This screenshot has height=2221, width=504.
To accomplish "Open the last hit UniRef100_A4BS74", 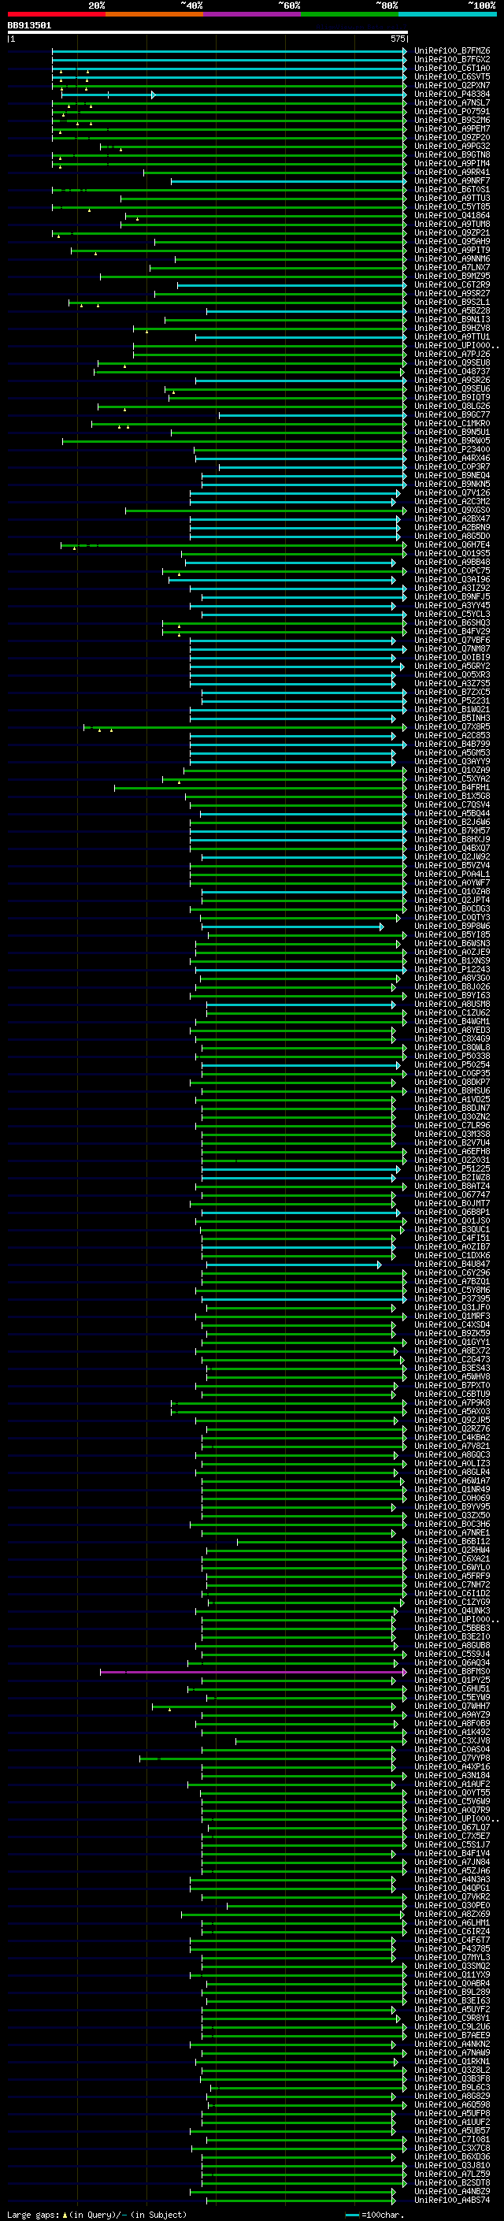I will [x=451, y=2201].
